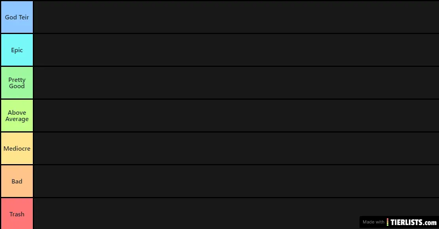
Task: Click the empty Pretty Good row
Action: pos(236,83)
